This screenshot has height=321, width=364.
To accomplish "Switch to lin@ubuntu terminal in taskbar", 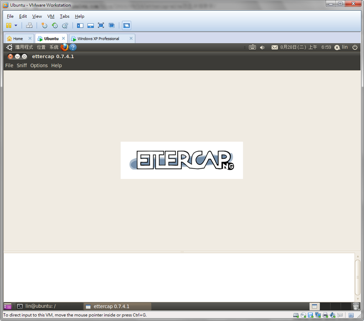I will (49, 306).
